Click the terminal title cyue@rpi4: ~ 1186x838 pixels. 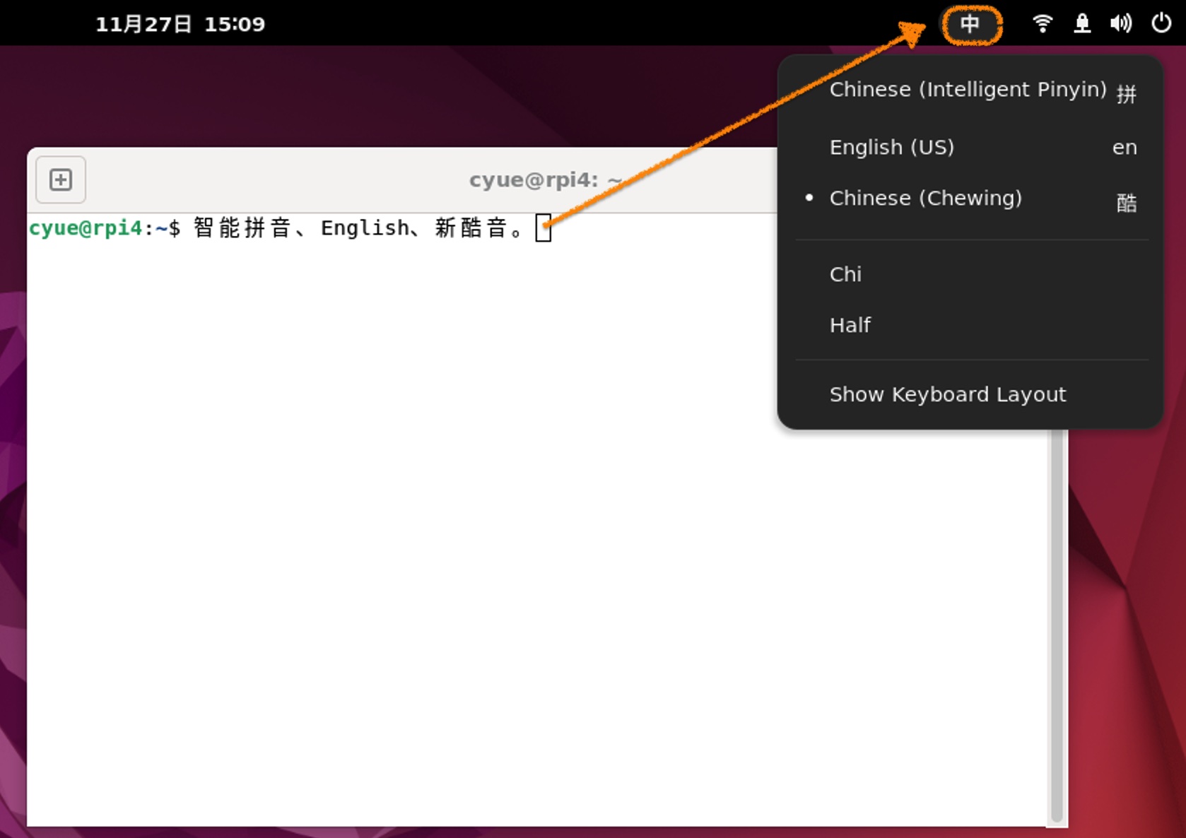point(545,180)
